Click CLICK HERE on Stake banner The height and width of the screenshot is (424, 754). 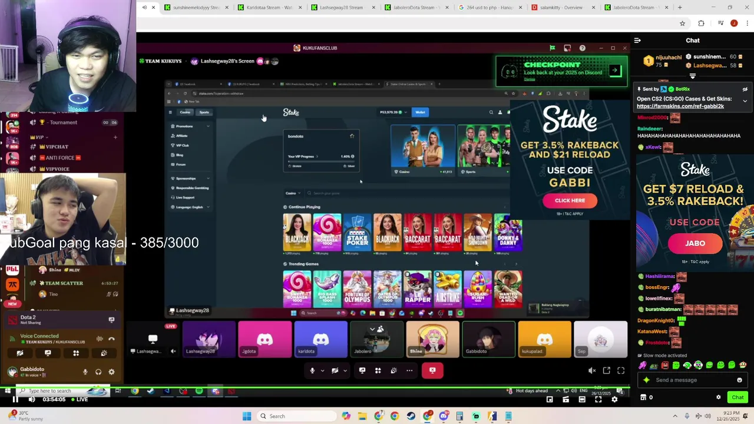[x=570, y=200]
